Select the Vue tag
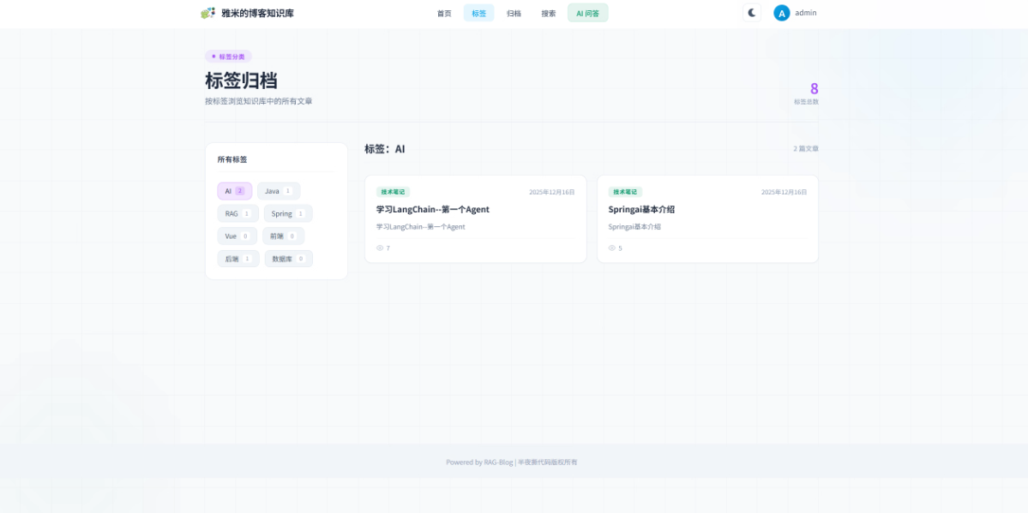 tap(237, 236)
